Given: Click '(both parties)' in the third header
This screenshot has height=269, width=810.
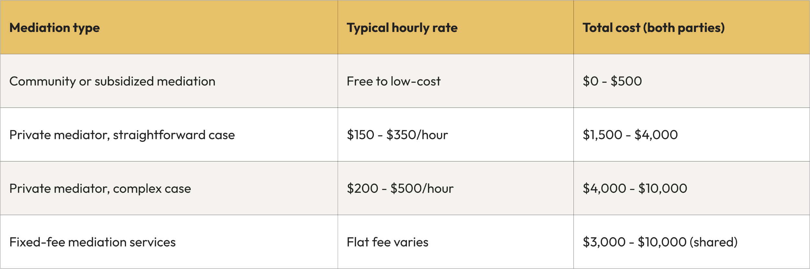Looking at the screenshot, I should [684, 28].
